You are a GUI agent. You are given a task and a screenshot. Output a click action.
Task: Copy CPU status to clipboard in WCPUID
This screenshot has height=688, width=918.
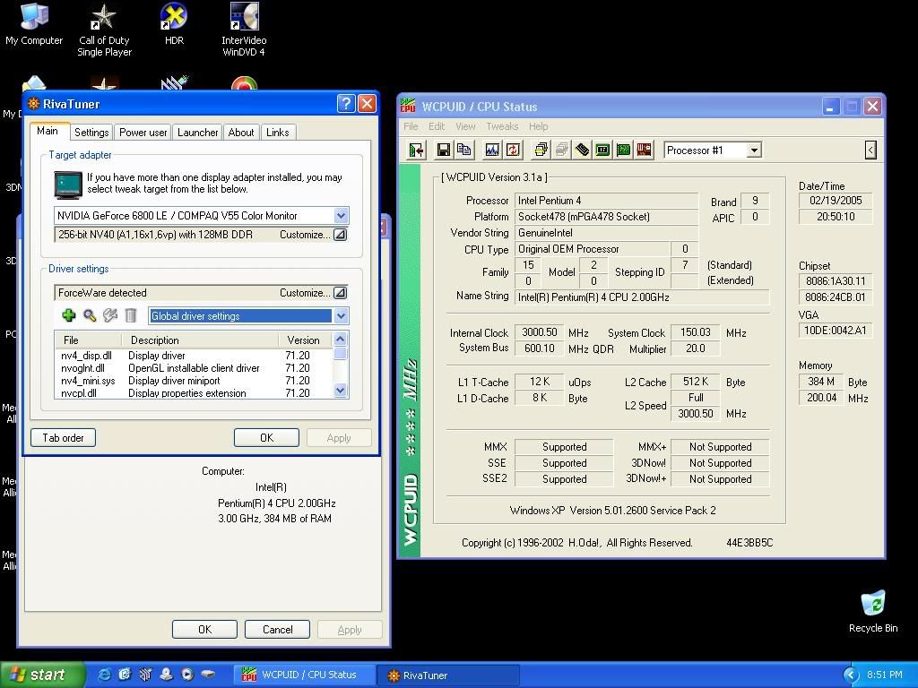464,150
